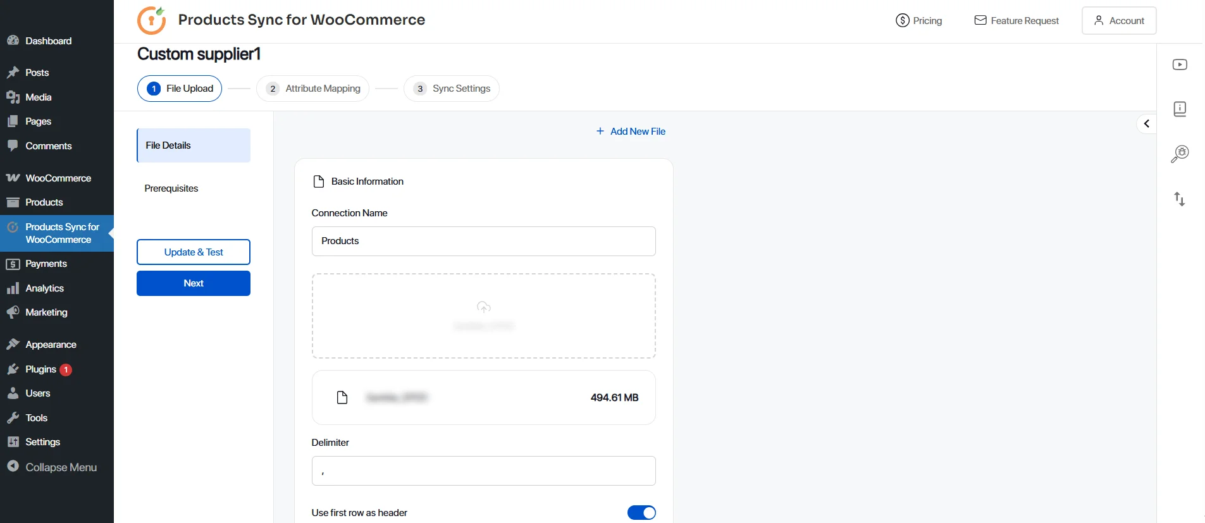Screen dimensions: 1205x523
Task: Click the Dashboard icon in sidebar
Action: coord(13,40)
